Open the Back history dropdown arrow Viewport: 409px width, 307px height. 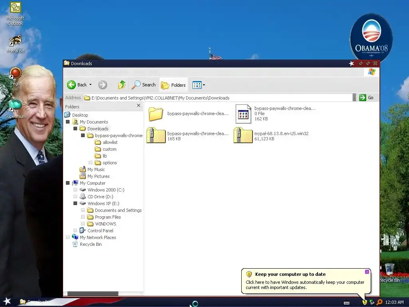[x=90, y=85]
